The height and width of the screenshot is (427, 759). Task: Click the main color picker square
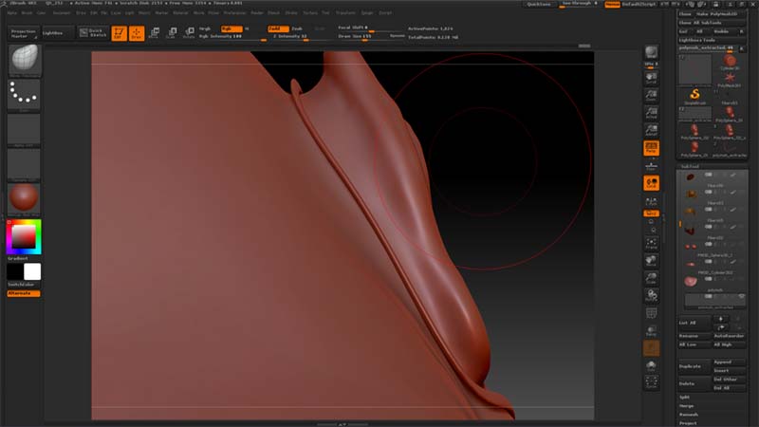[x=25, y=234]
